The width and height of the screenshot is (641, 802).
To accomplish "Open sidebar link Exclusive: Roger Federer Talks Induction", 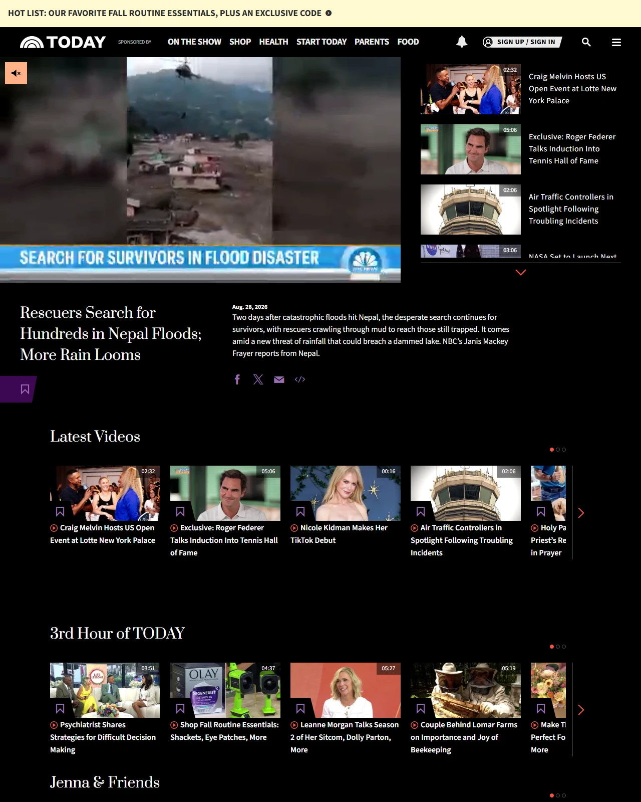I will pos(572,149).
